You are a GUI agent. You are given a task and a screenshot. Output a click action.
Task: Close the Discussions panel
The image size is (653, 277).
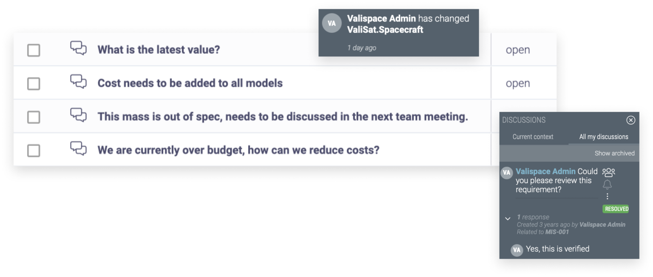631,120
